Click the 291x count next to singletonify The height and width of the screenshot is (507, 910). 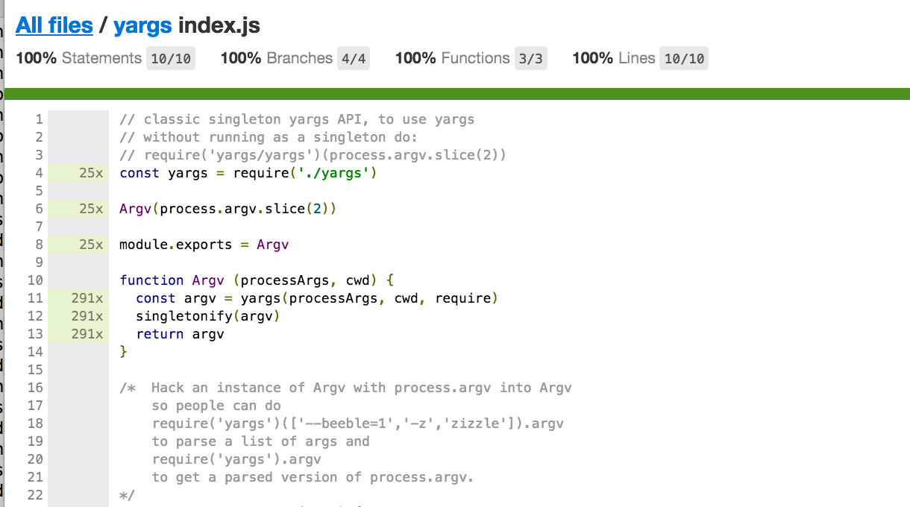(x=87, y=316)
